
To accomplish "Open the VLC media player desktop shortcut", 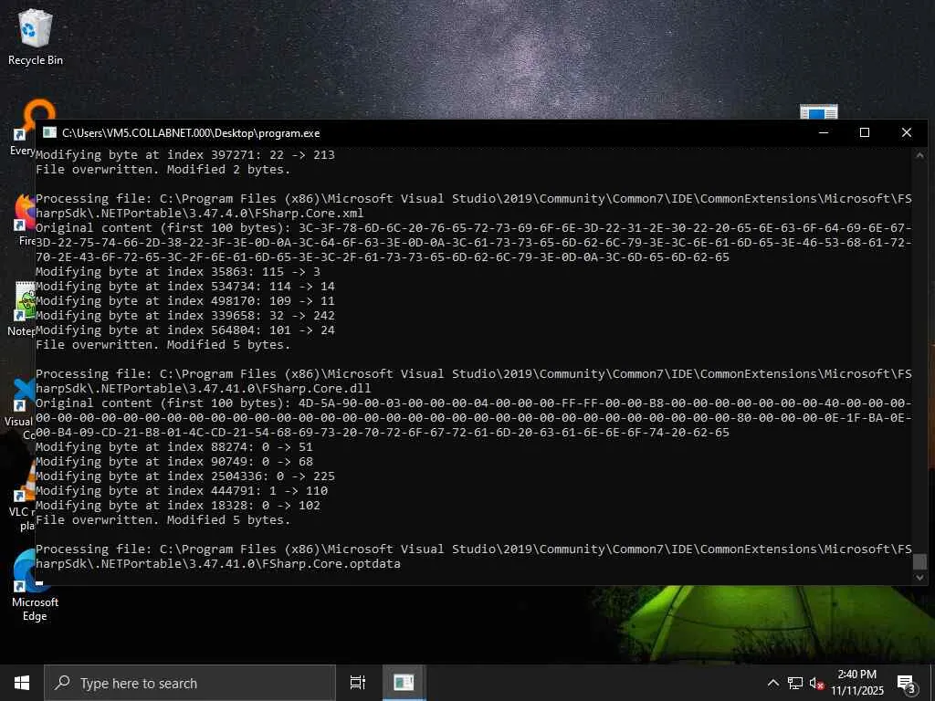I will [24, 497].
